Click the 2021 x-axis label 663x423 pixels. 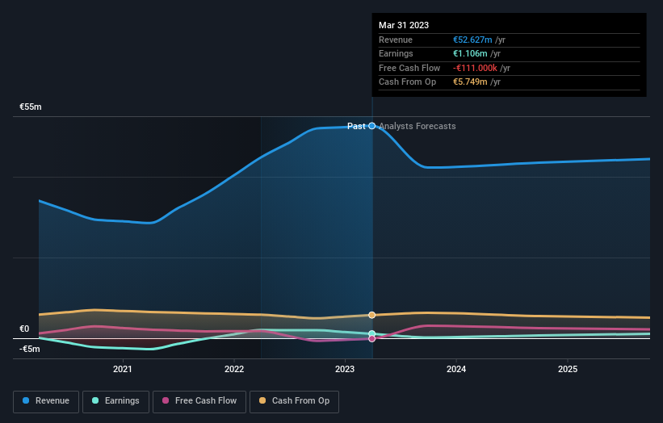[x=123, y=370]
